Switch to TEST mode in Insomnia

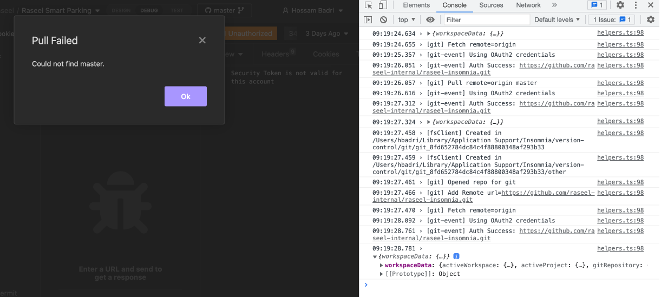[x=177, y=10]
